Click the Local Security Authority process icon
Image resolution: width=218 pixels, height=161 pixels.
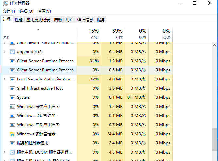pyautogui.click(x=12, y=79)
